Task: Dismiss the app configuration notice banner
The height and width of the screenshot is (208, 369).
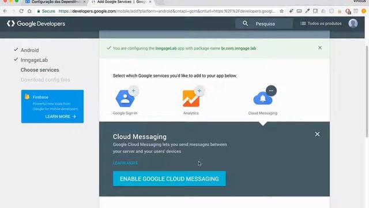Action: pyautogui.click(x=320, y=47)
